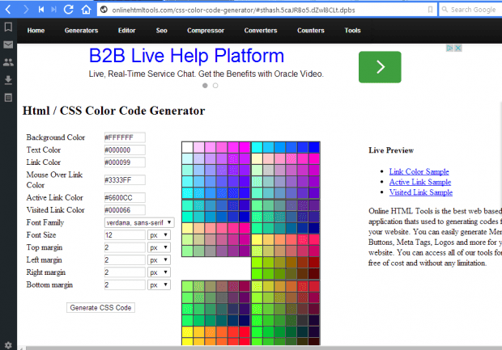
Task: Pick the white swatch in color grid
Action: pyautogui.click(x=187, y=147)
